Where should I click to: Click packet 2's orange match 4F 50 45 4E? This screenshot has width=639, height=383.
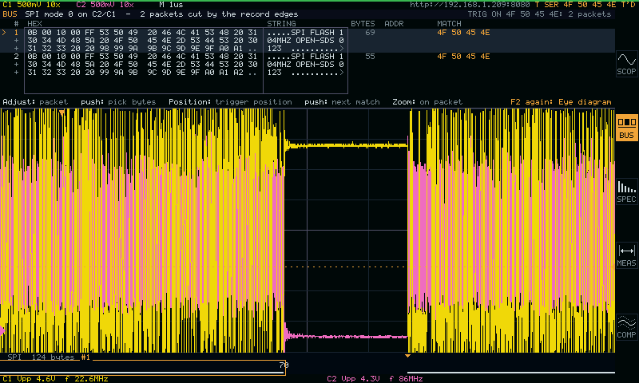click(x=463, y=56)
